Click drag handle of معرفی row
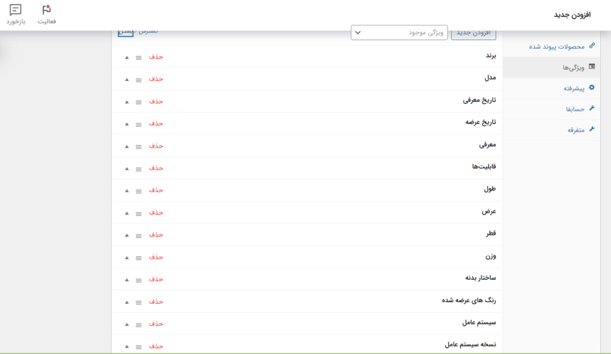611x354 pixels. tap(138, 147)
